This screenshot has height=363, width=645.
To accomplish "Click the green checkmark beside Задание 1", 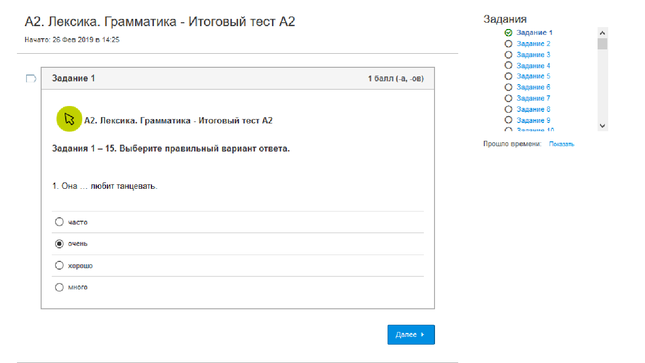I will click(x=508, y=33).
